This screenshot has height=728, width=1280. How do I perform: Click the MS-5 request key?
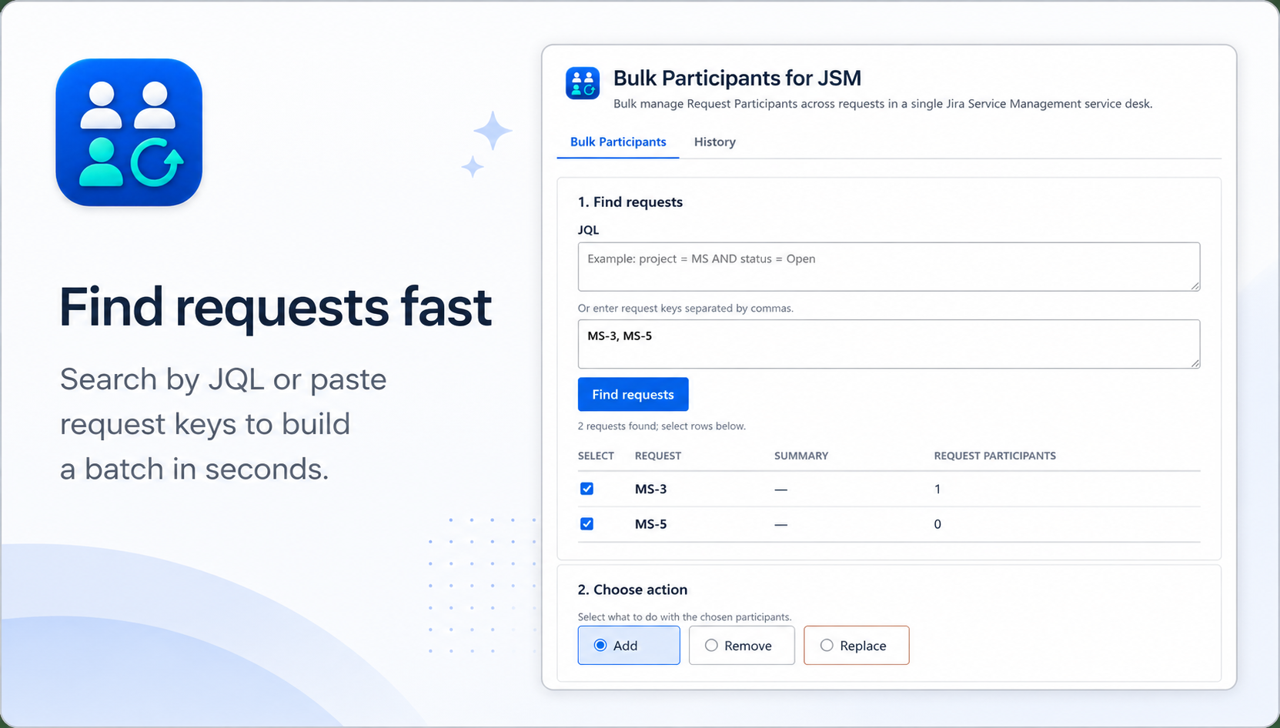[x=650, y=524]
